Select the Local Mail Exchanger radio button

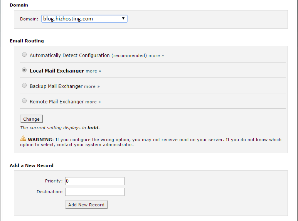24,70
